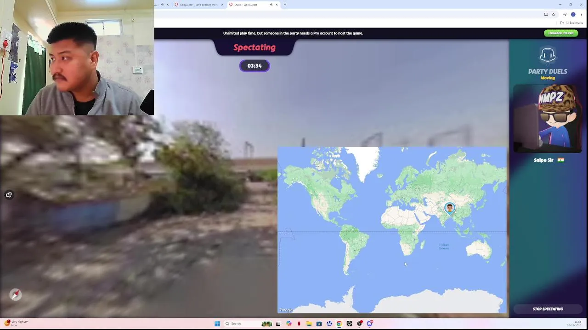This screenshot has width=588, height=330.
Task: Close the Duels - GeoGuessr tab
Action: coord(277,5)
